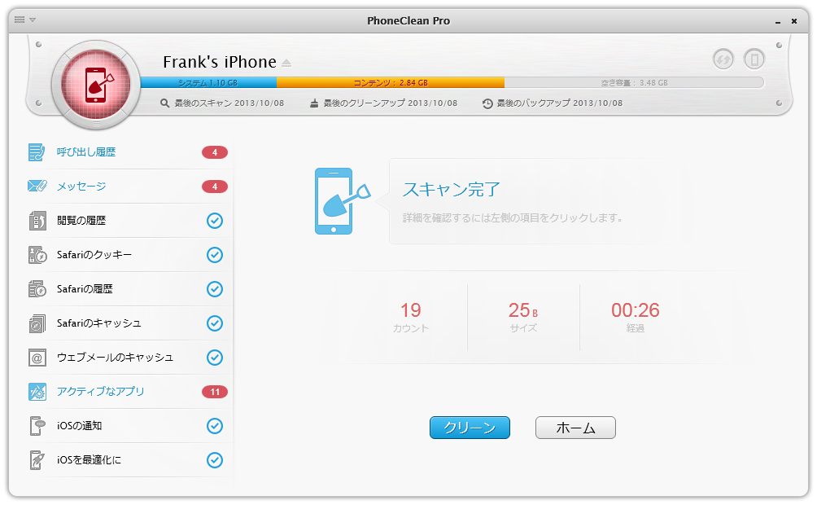Screen dimensions: 817x505
Task: Expand the Frank's iPhone device selector arrow
Action: coord(286,64)
